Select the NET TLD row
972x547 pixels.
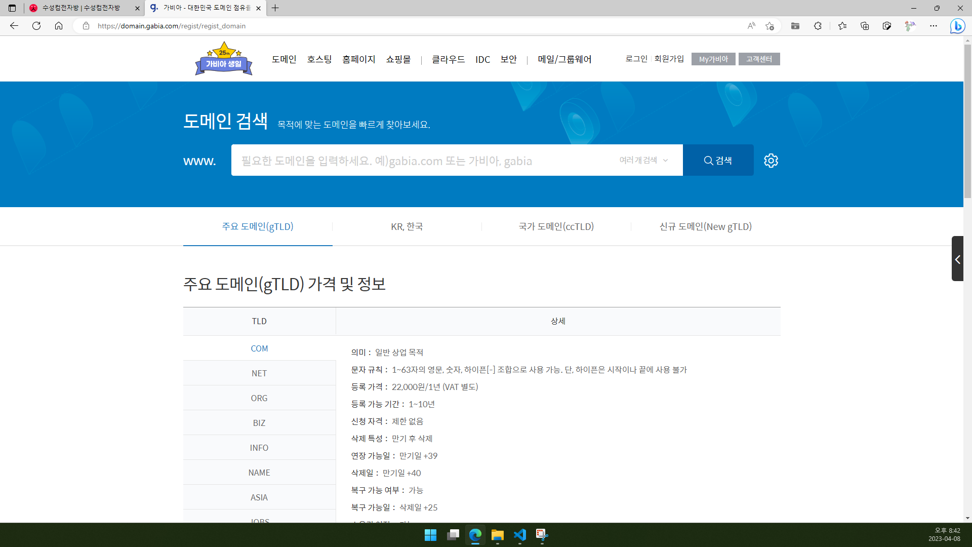[259, 373]
